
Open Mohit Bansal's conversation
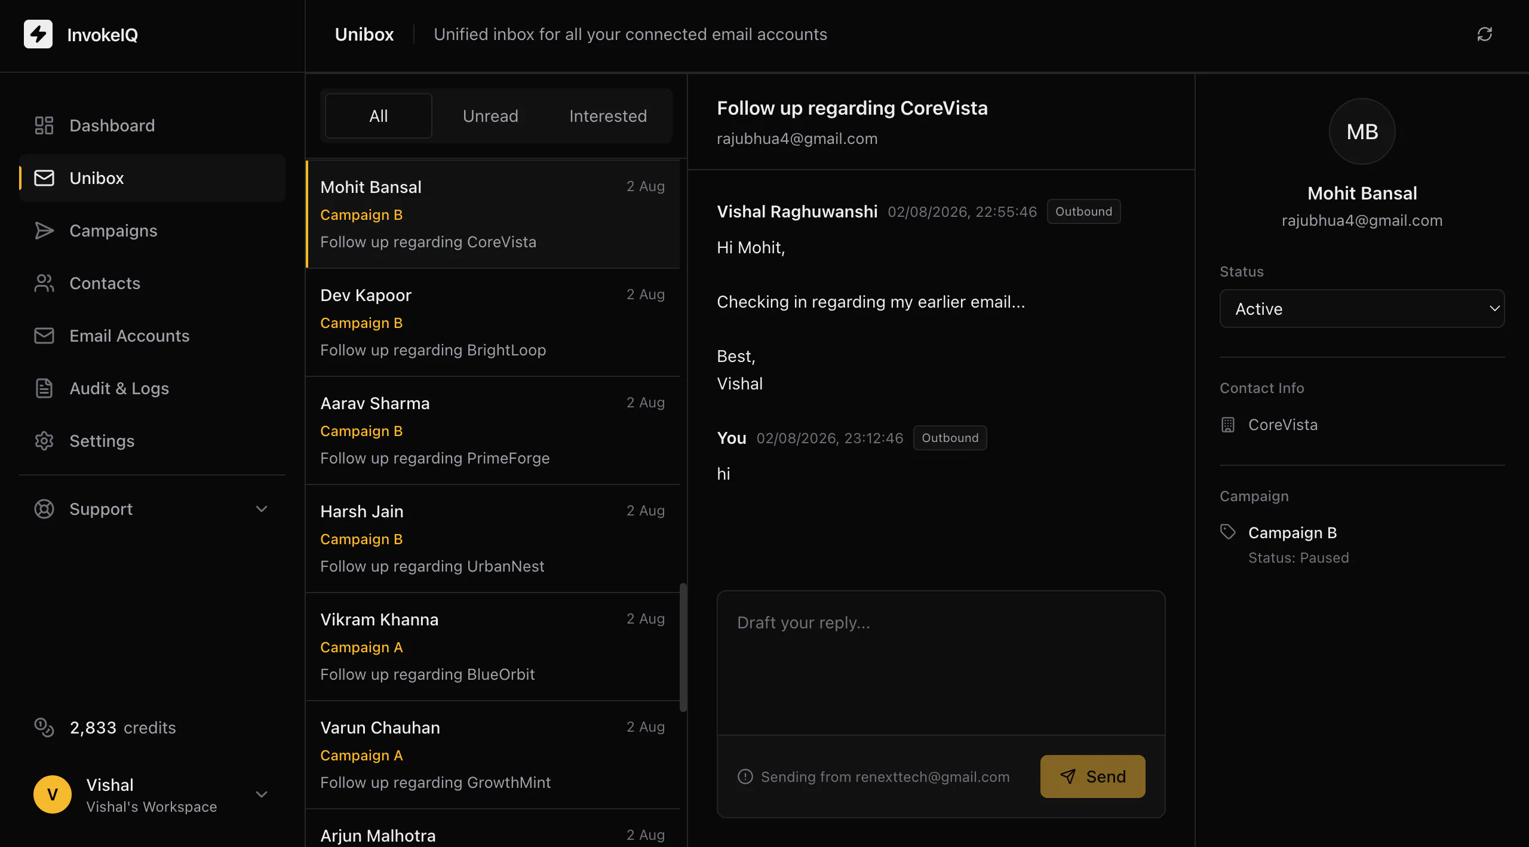coord(493,214)
